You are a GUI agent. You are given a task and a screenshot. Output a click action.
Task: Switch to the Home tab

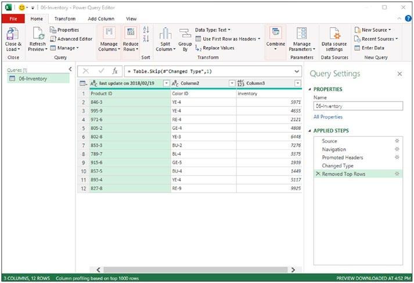tap(37, 19)
